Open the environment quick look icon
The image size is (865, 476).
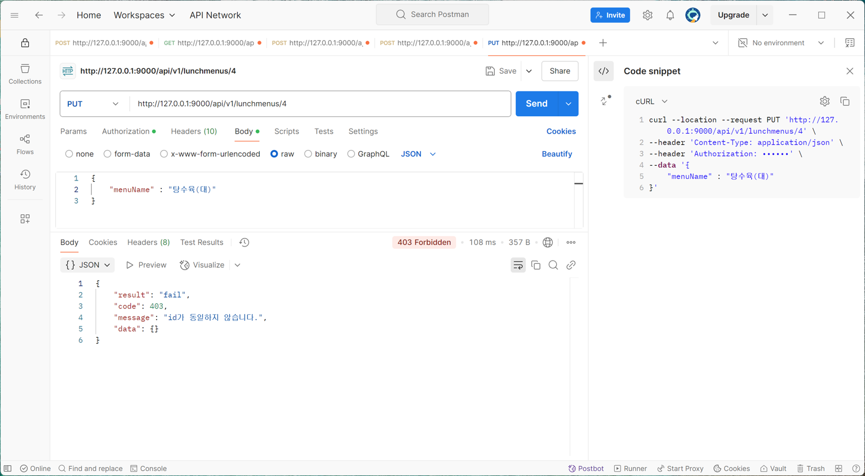click(850, 43)
